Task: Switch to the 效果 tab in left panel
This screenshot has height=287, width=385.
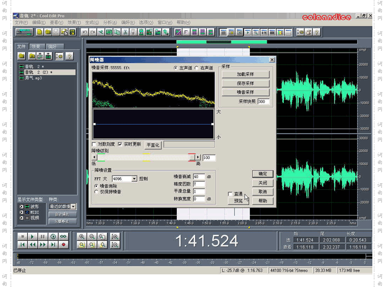Action: coord(37,47)
